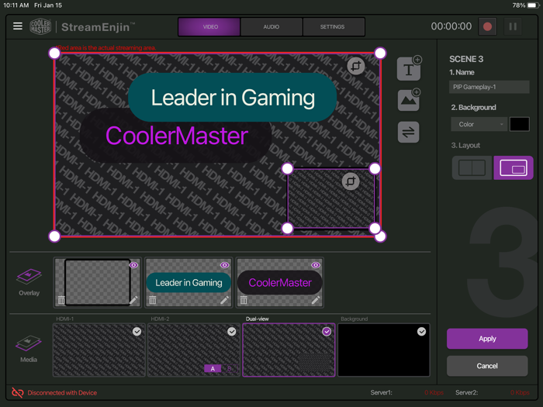Image resolution: width=543 pixels, height=407 pixels.
Task: Select the HDMI-1 media thumbnail
Action: 99,350
